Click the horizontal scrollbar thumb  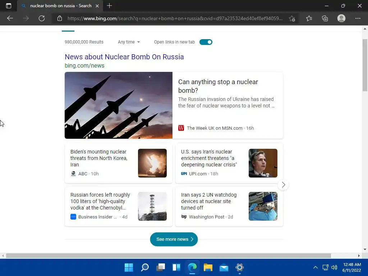coord(168,256)
